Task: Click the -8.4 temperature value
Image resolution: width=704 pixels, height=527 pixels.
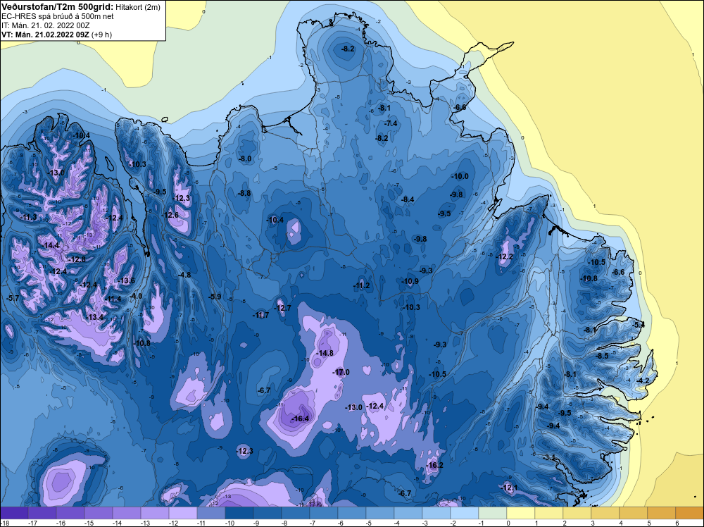Action: pyautogui.click(x=407, y=199)
